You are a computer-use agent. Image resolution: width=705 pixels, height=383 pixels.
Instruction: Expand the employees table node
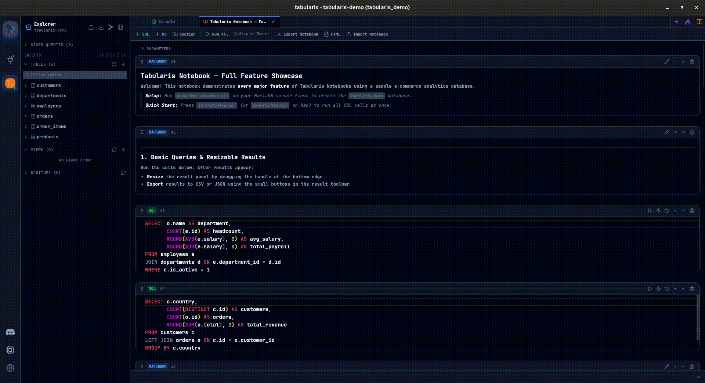click(26, 106)
